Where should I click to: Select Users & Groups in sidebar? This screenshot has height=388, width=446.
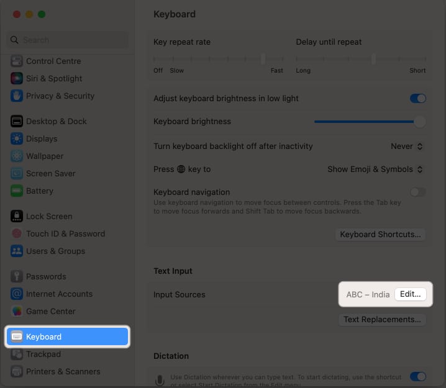coord(67,251)
